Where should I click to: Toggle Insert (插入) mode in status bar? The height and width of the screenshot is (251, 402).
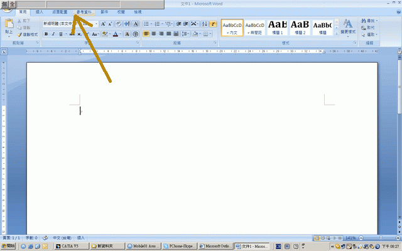81,238
